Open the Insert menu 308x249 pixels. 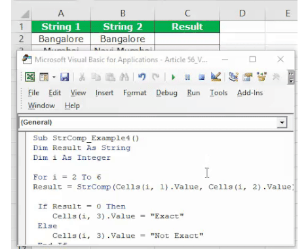[x=104, y=93]
